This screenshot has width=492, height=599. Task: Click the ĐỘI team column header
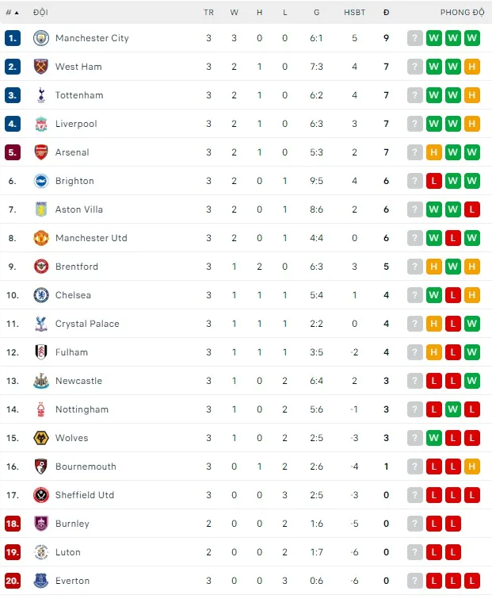[x=40, y=12]
